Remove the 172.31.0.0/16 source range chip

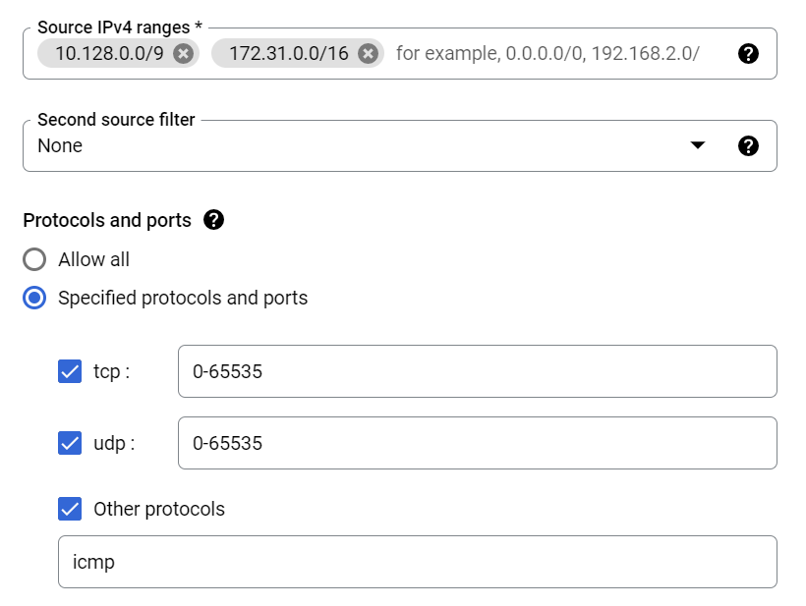368,53
